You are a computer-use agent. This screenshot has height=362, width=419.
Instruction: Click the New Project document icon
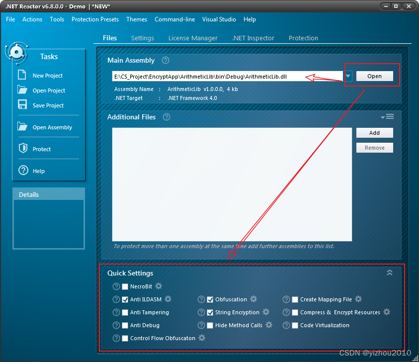(22, 75)
